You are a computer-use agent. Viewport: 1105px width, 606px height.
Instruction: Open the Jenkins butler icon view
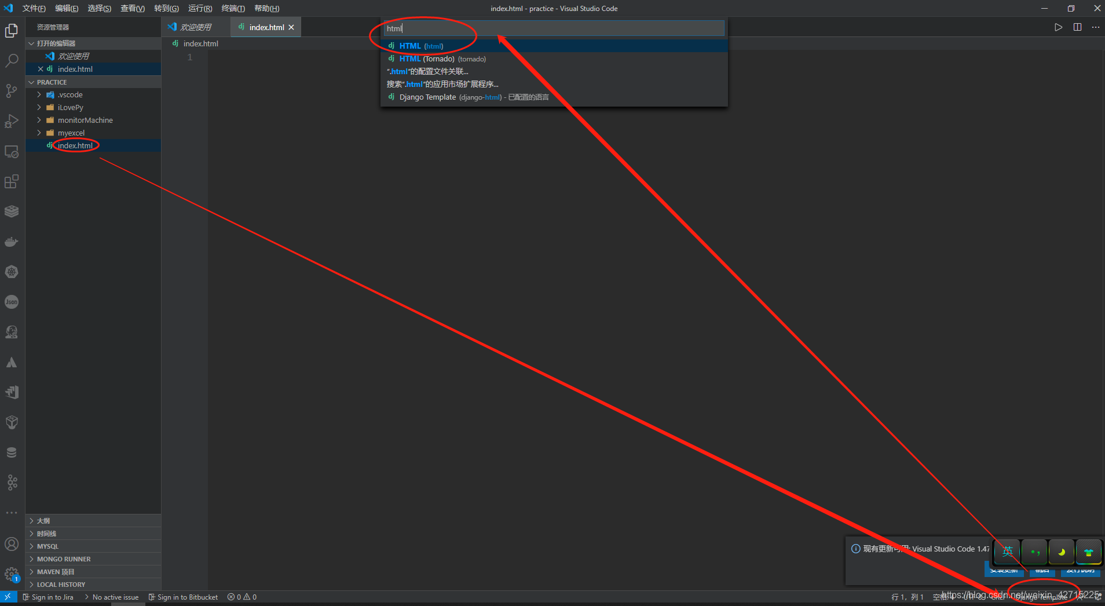[x=12, y=332]
